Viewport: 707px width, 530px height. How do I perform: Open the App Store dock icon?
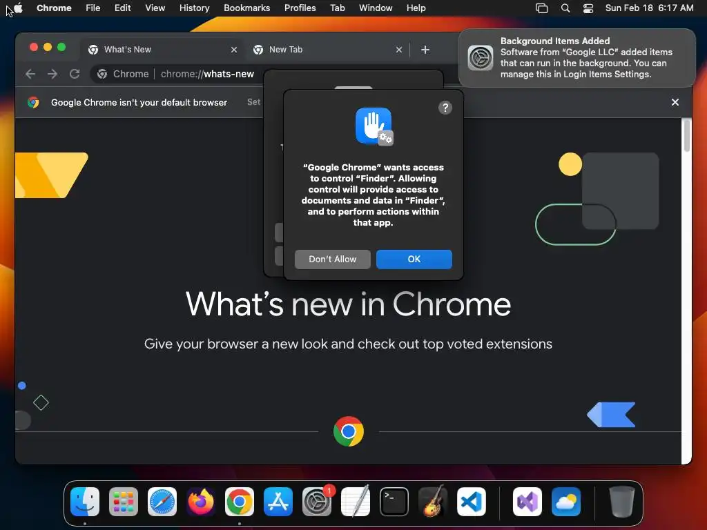click(278, 502)
